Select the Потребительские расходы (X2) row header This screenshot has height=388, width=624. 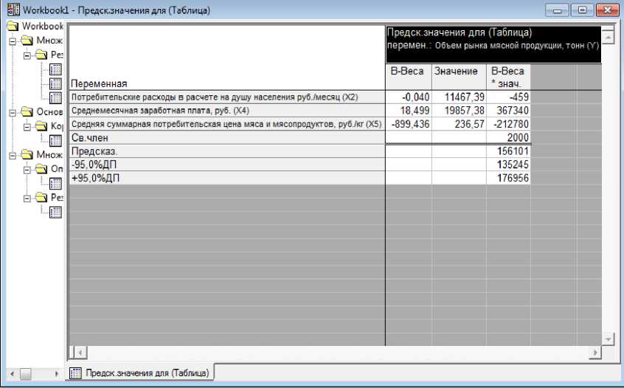click(227, 97)
